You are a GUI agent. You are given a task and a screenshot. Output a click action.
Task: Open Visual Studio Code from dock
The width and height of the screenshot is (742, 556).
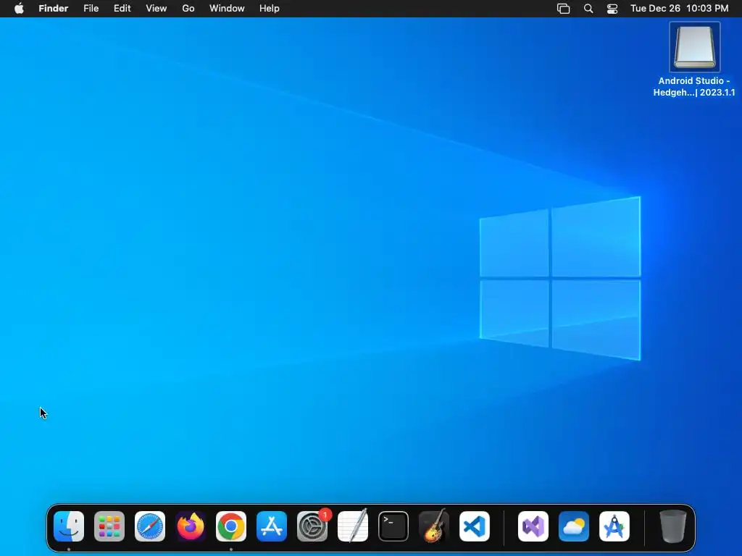pos(475,526)
